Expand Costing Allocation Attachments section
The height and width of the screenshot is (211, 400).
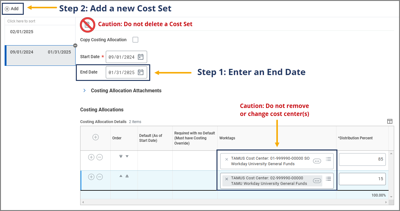(x=85, y=91)
